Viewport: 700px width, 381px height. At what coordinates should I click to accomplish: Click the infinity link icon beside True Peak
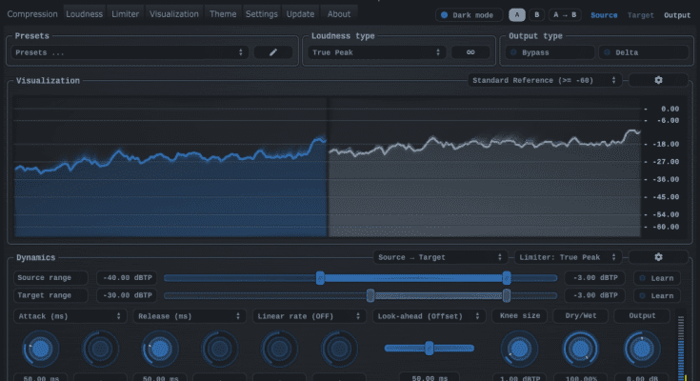pyautogui.click(x=470, y=52)
